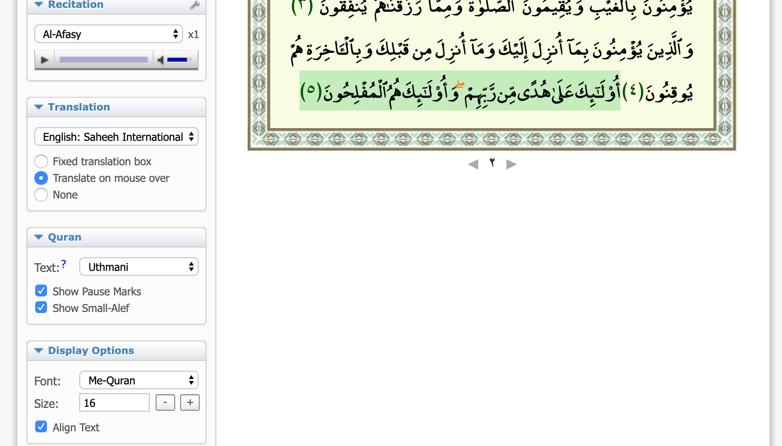The width and height of the screenshot is (782, 446).
Task: Click the Quran section header
Action: click(65, 237)
